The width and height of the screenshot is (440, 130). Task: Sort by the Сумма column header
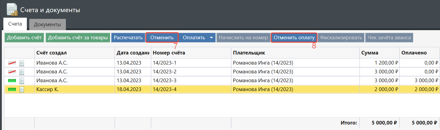click(x=370, y=53)
